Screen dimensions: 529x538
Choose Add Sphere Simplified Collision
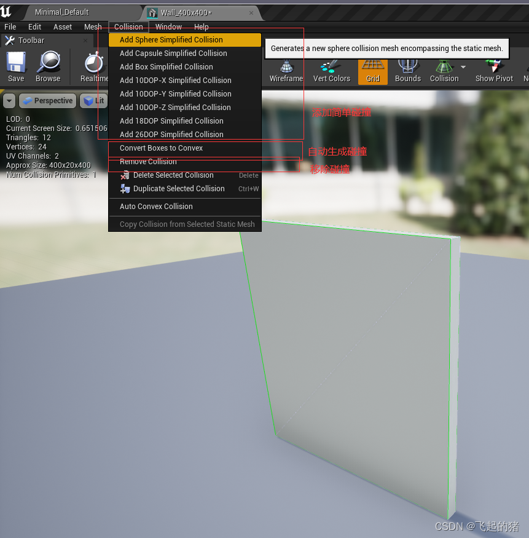(185, 40)
